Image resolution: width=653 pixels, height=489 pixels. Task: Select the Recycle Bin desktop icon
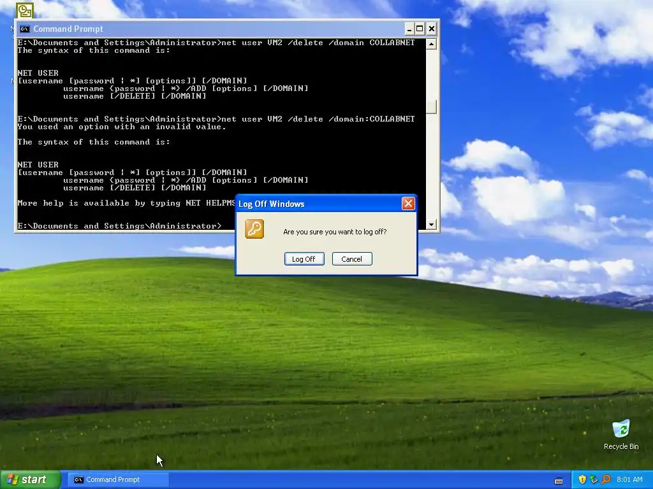click(621, 435)
